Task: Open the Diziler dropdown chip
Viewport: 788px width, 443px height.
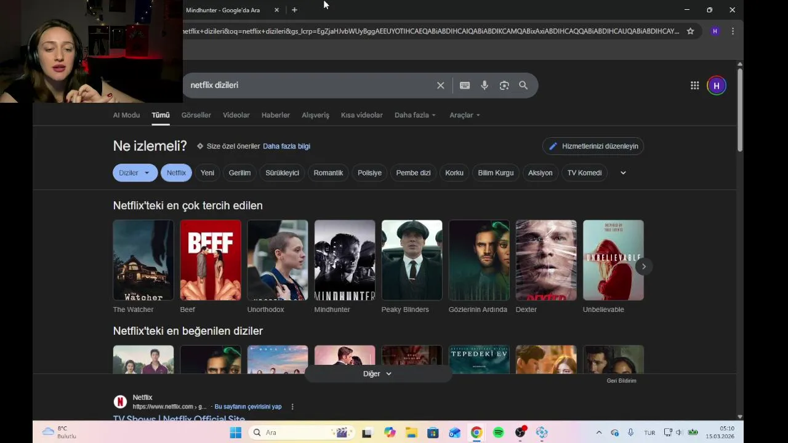Action: point(135,173)
